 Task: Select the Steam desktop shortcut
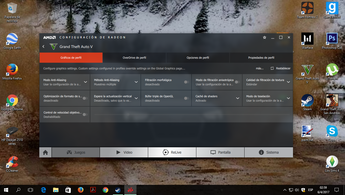(307, 103)
